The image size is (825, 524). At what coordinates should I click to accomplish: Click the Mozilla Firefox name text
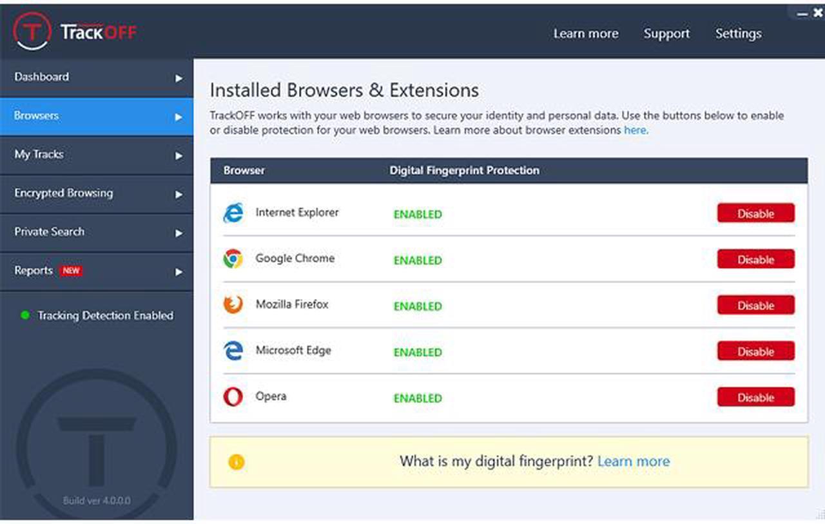[x=292, y=304]
